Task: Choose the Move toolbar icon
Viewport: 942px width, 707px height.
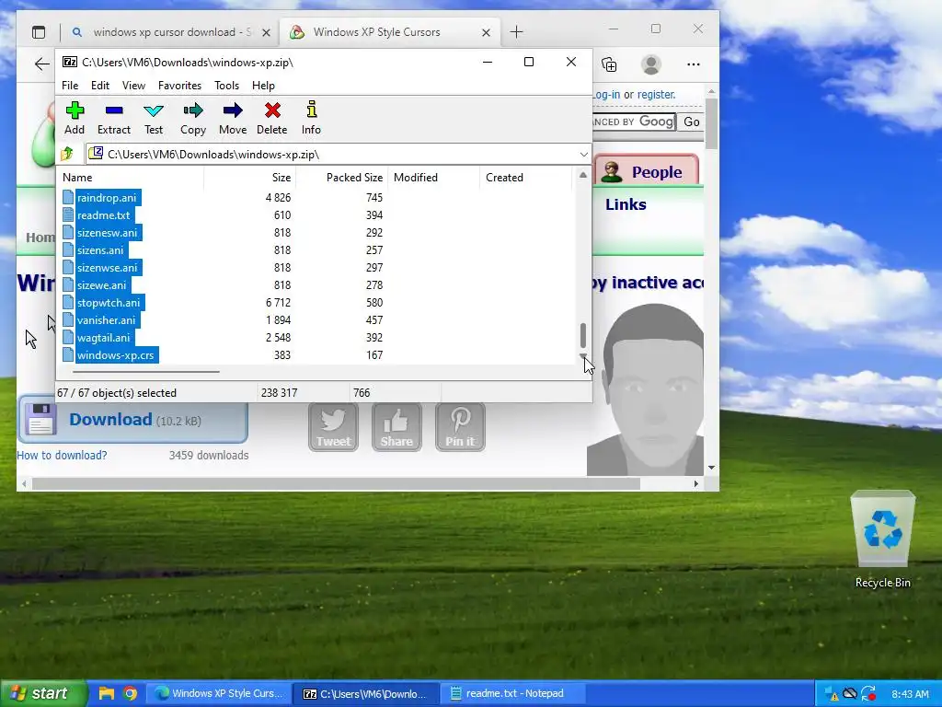Action: (x=233, y=119)
